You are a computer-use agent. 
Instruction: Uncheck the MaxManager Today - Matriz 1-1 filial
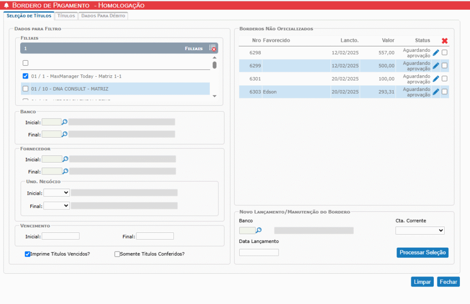coord(26,76)
